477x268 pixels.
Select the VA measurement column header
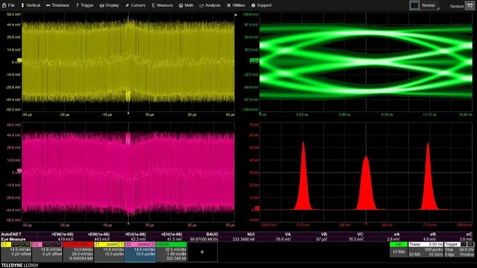pyautogui.click(x=288, y=234)
